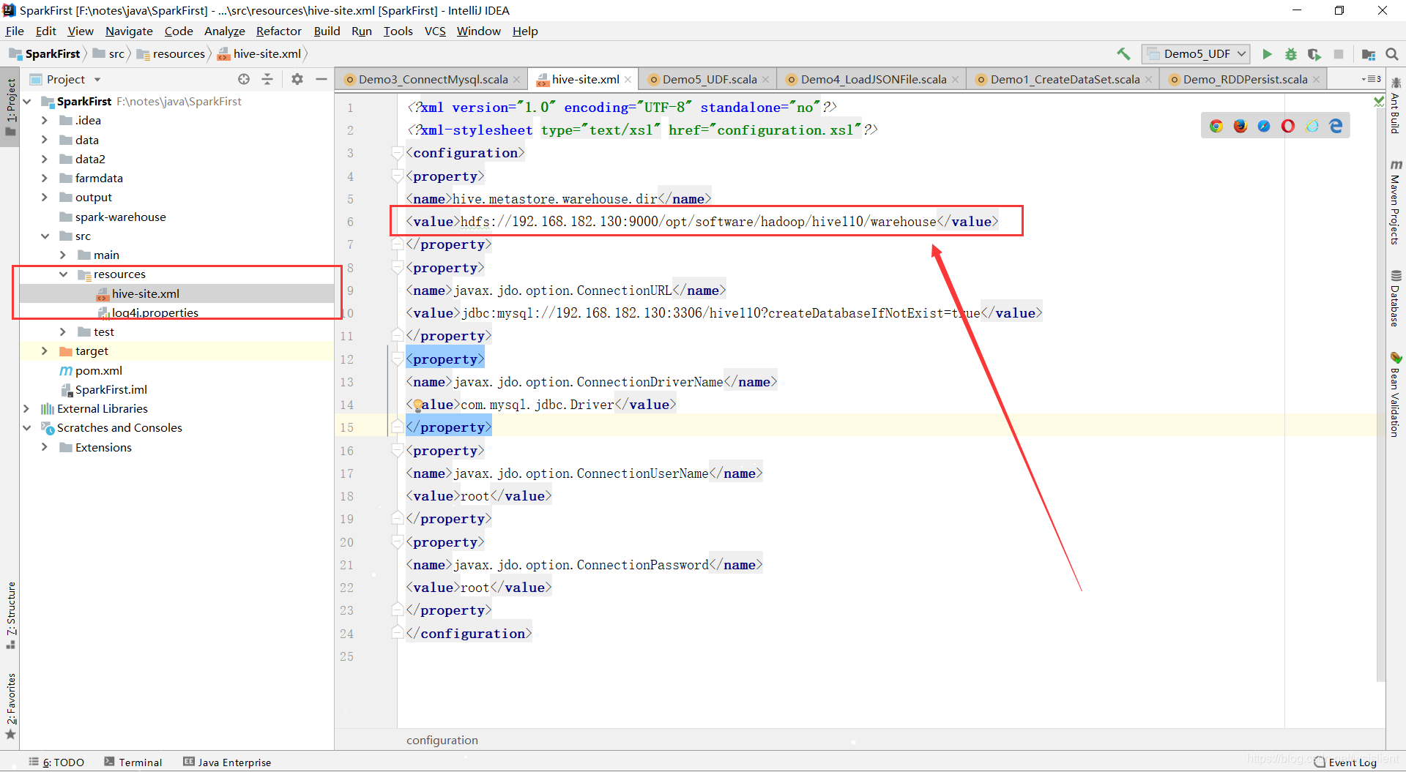
Task: Preview XML in Opera browser icon
Action: 1288,126
